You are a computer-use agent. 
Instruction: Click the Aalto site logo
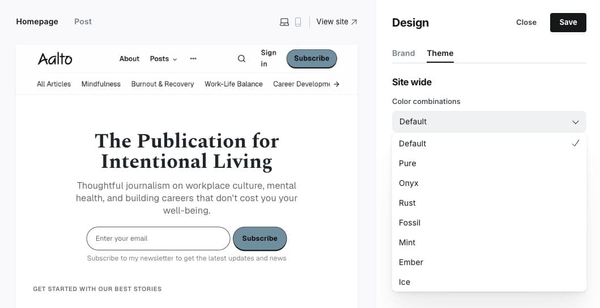[x=55, y=59]
